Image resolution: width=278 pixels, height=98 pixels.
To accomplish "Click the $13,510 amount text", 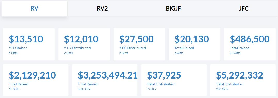I will pos(26,39).
